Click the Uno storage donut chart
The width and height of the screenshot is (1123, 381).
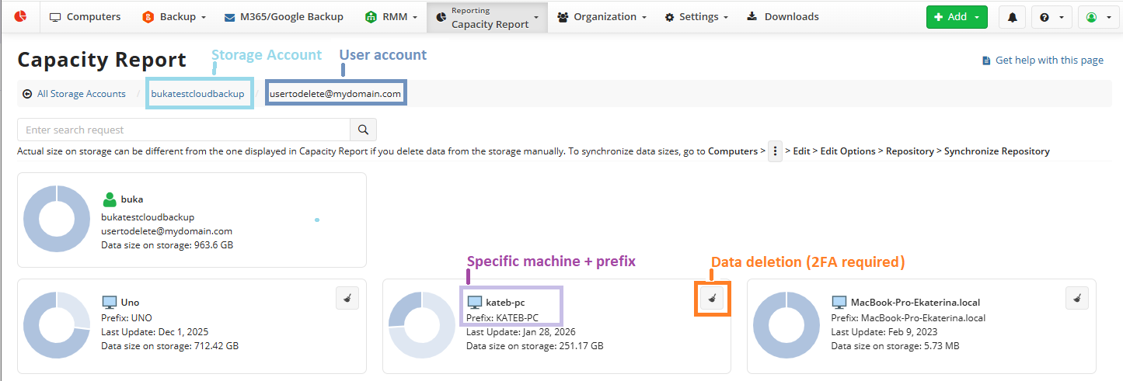(57, 325)
